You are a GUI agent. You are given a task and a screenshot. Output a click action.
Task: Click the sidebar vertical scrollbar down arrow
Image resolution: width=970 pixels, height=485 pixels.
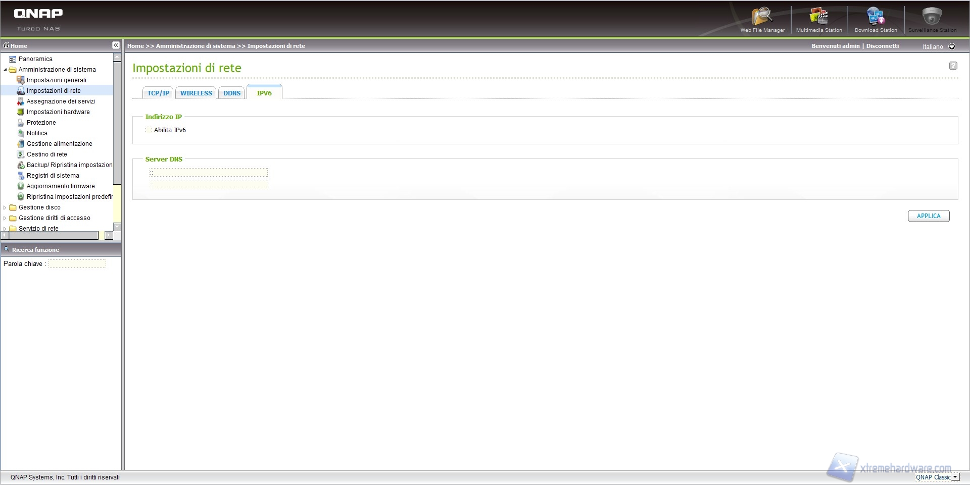tap(117, 227)
